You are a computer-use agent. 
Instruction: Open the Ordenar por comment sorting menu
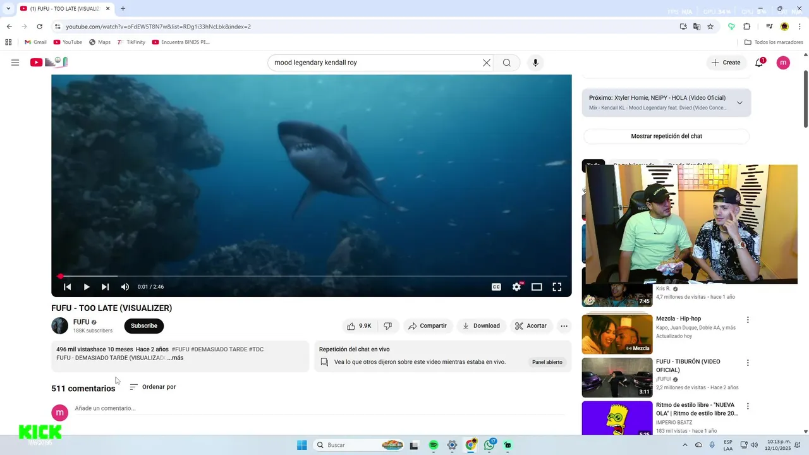tap(153, 387)
